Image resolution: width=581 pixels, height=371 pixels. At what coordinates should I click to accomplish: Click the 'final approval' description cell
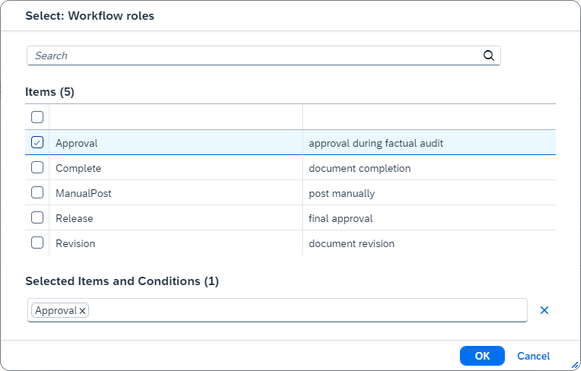pos(340,218)
